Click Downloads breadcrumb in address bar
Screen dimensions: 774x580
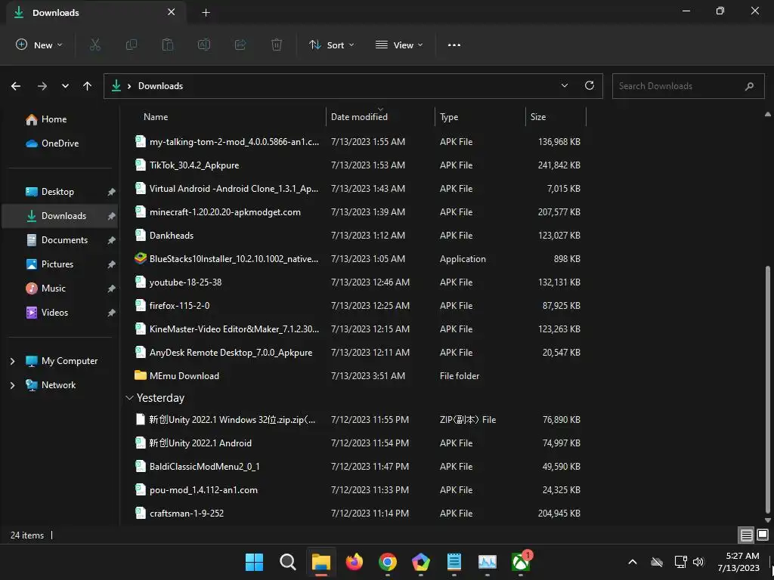click(160, 86)
